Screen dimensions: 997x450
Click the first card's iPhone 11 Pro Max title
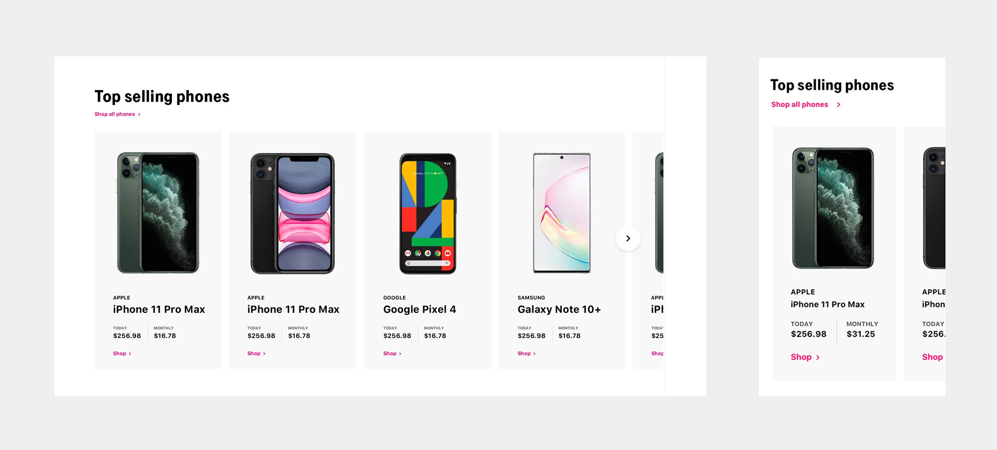click(159, 309)
